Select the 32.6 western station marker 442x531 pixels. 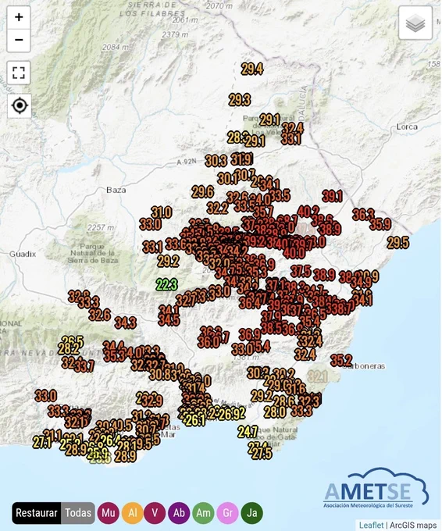coord(100,315)
